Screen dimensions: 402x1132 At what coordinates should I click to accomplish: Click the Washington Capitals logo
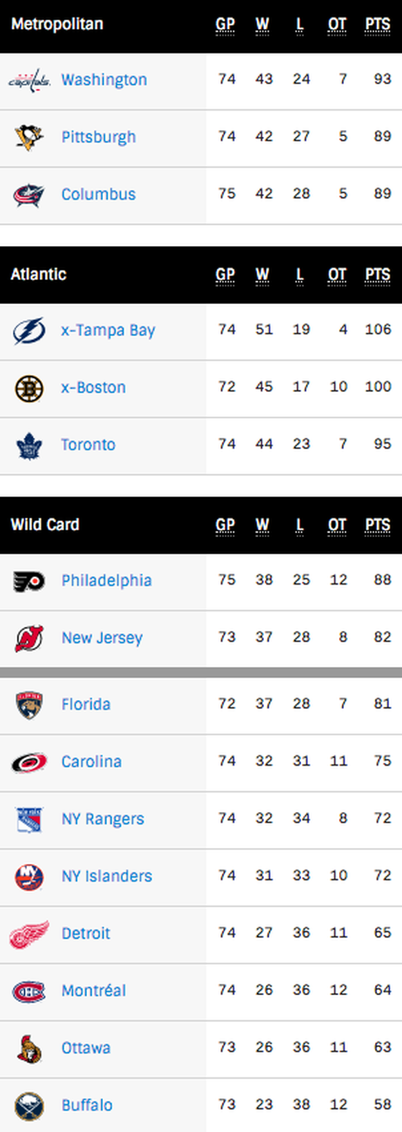pyautogui.click(x=29, y=80)
